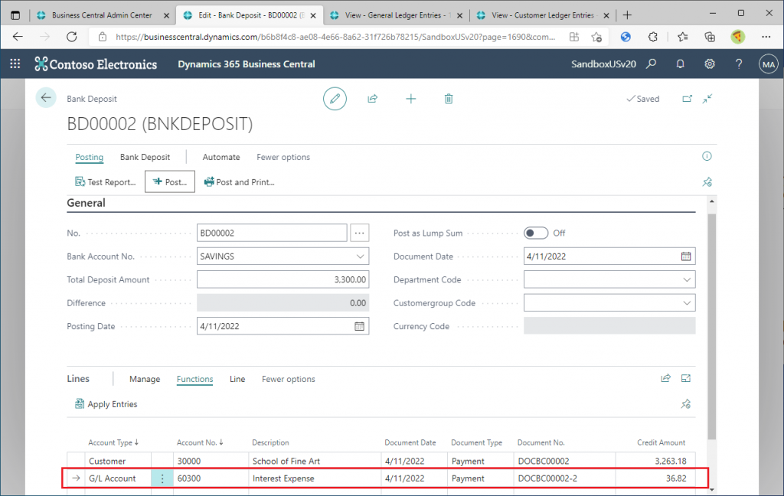
Task: Open a new browser tab
Action: tap(627, 15)
